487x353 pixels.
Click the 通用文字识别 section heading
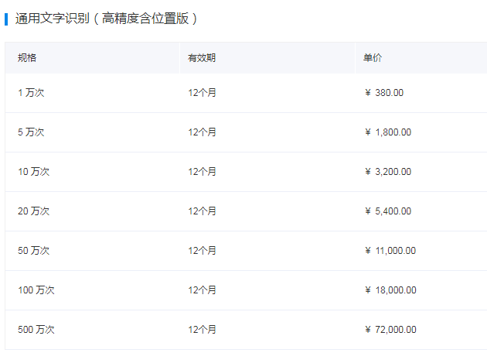[x=106, y=18]
